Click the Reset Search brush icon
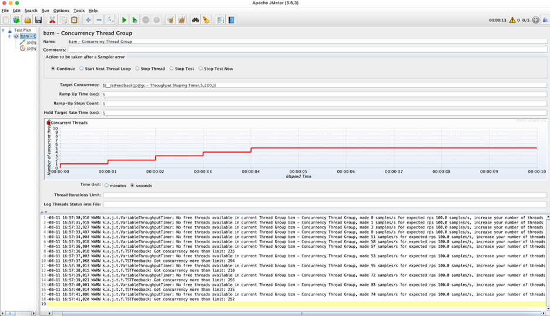 click(206, 20)
